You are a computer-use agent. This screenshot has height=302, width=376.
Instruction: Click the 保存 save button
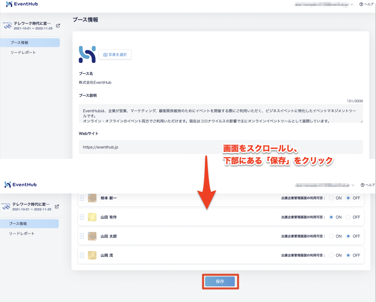(220, 282)
